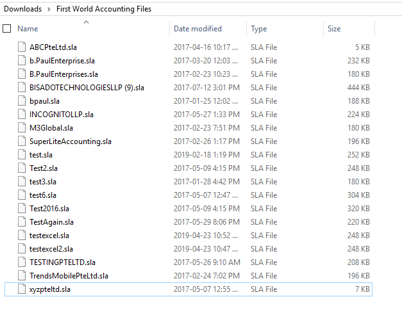The height and width of the screenshot is (322, 402).
Task: Click the icon next to M3Global.sla
Action: pyautogui.click(x=22, y=128)
